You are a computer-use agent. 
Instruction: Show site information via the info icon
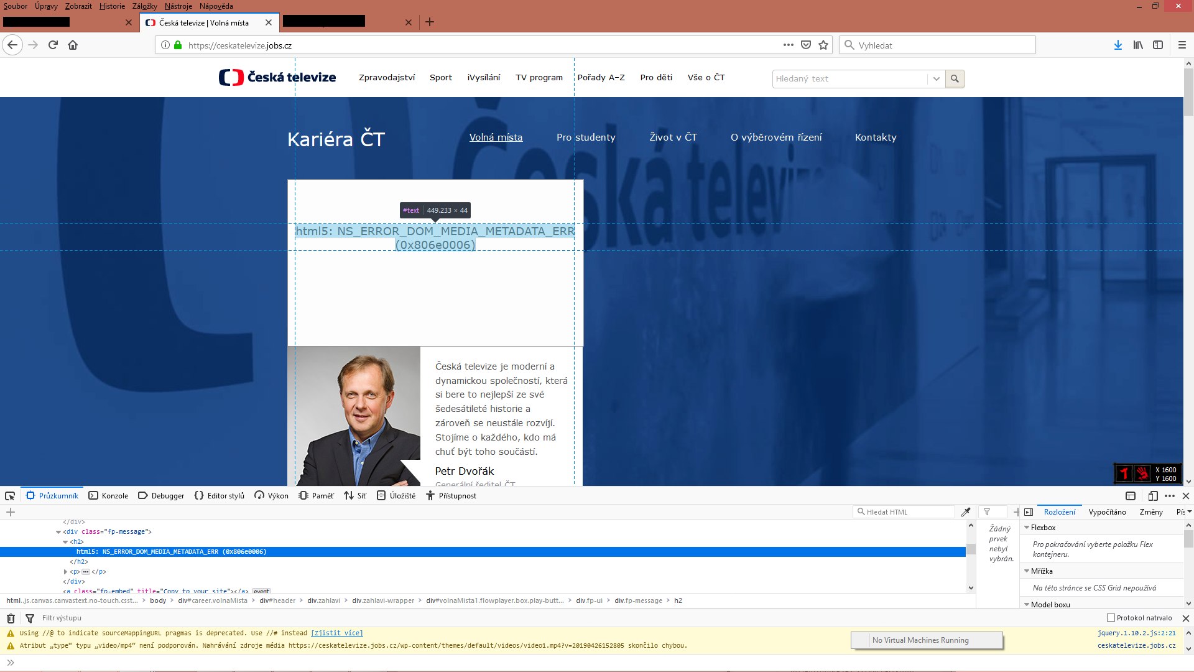165,45
